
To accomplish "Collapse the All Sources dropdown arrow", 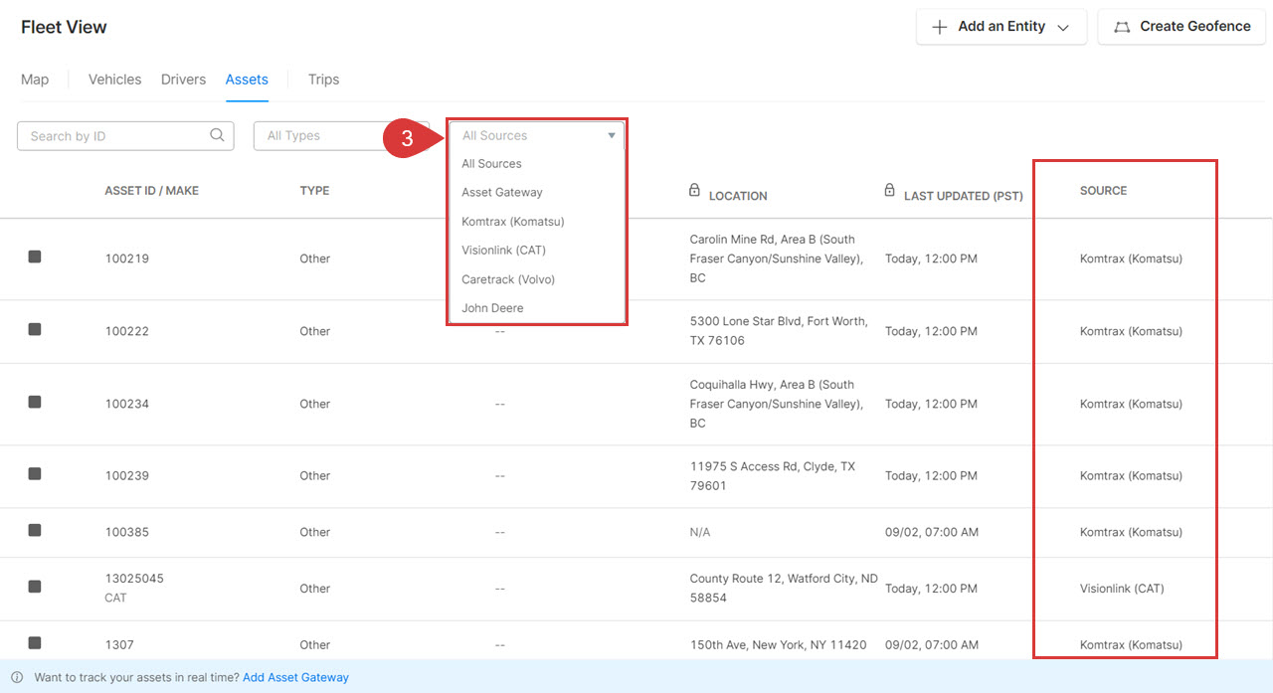I will (612, 136).
